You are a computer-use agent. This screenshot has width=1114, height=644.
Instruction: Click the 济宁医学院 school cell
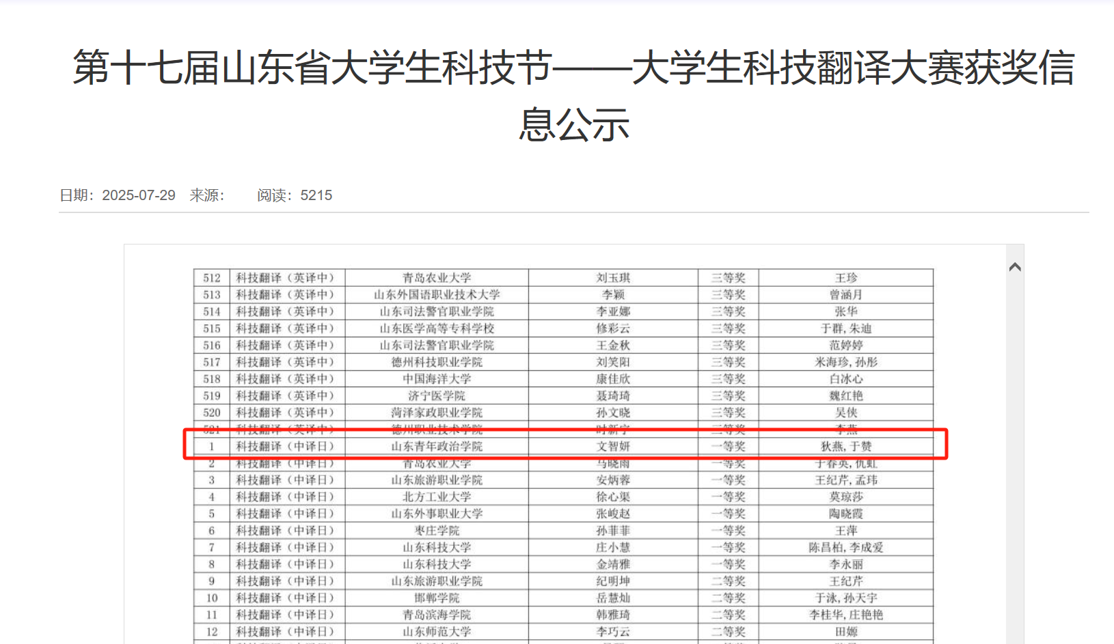point(437,396)
